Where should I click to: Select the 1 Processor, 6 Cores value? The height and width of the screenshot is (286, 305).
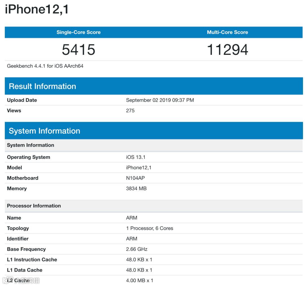tap(150, 228)
